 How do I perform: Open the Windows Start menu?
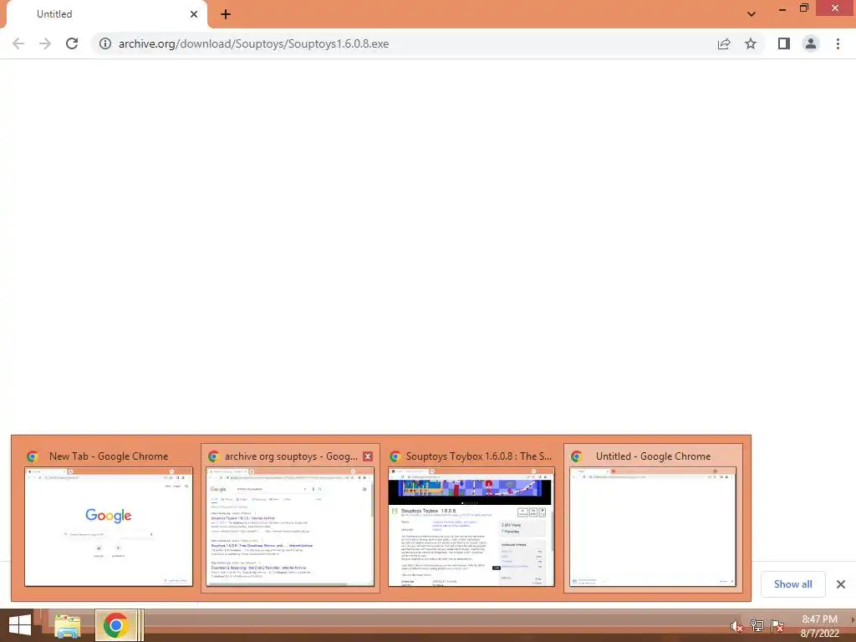20,625
